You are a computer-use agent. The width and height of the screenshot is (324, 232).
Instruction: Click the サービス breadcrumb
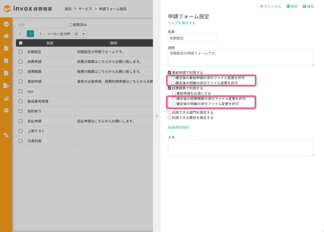coord(85,9)
